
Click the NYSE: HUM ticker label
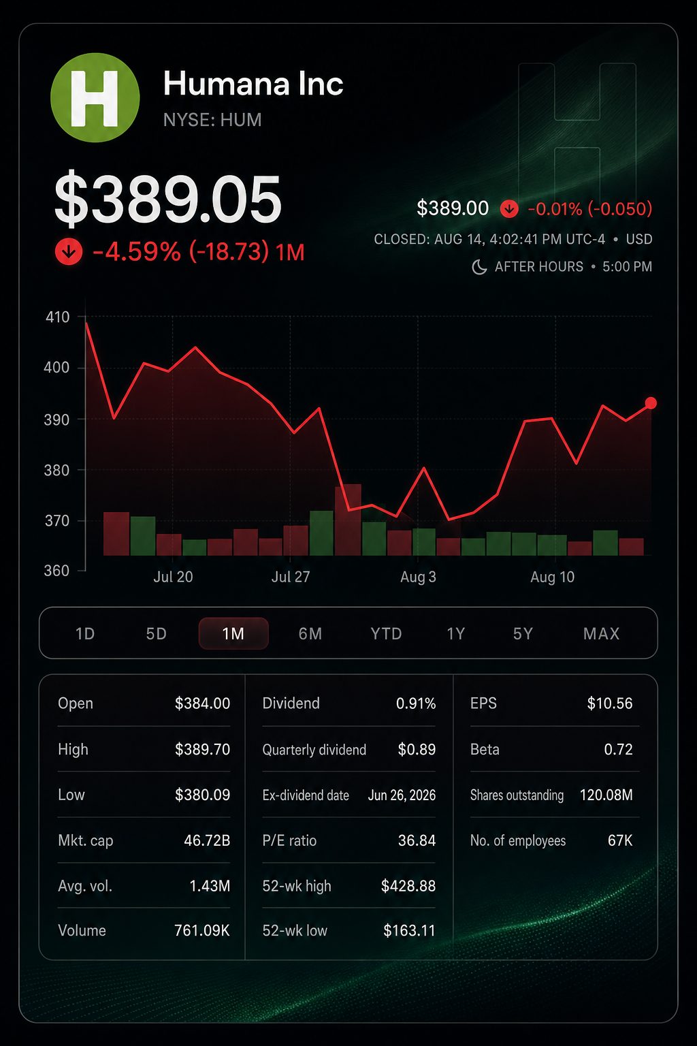point(212,120)
